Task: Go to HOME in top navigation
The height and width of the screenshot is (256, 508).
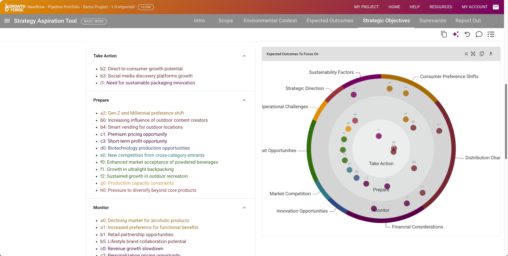Action: pos(394,7)
